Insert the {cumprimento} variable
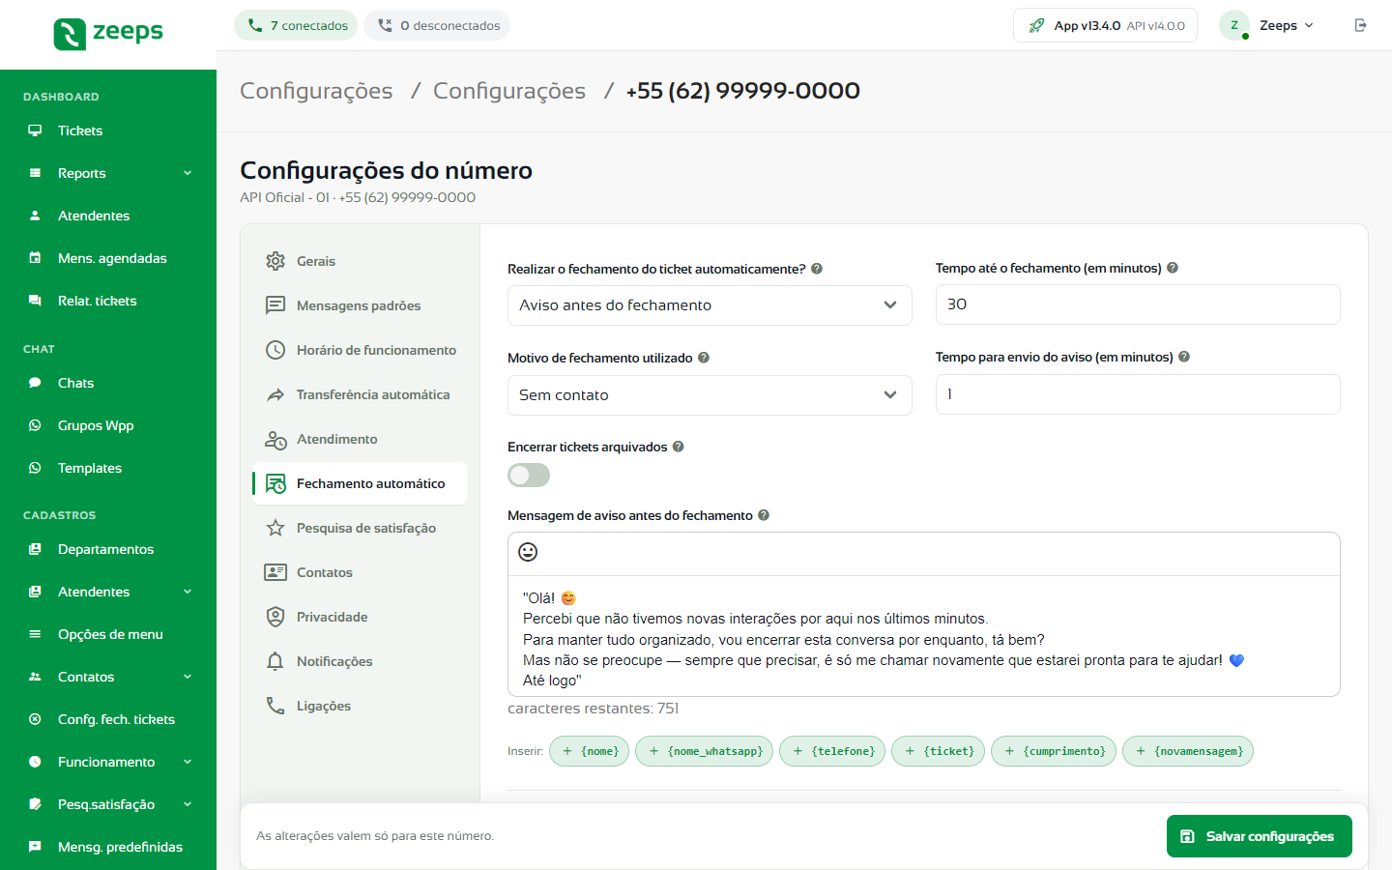This screenshot has height=870, width=1392. pos(1054,751)
